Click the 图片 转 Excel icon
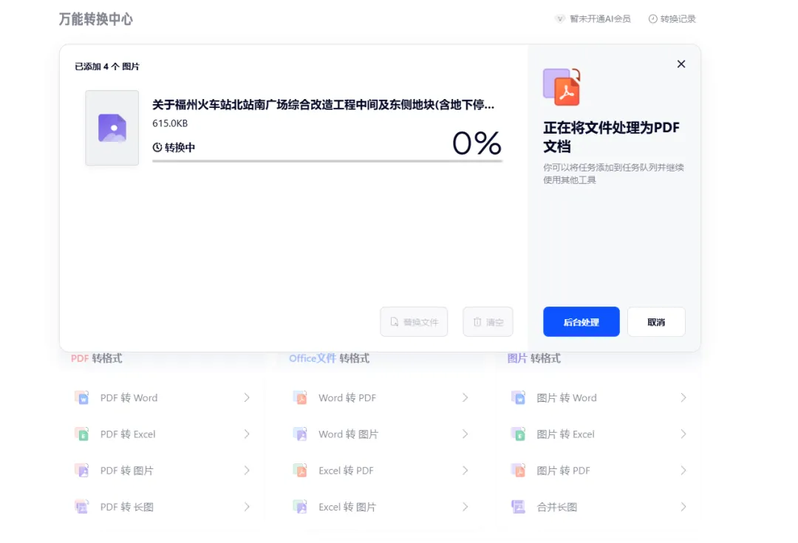The height and width of the screenshot is (543, 798). [518, 434]
